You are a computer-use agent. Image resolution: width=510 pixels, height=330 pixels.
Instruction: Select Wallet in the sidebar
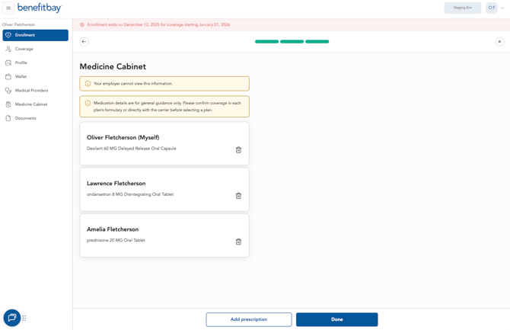21,77
